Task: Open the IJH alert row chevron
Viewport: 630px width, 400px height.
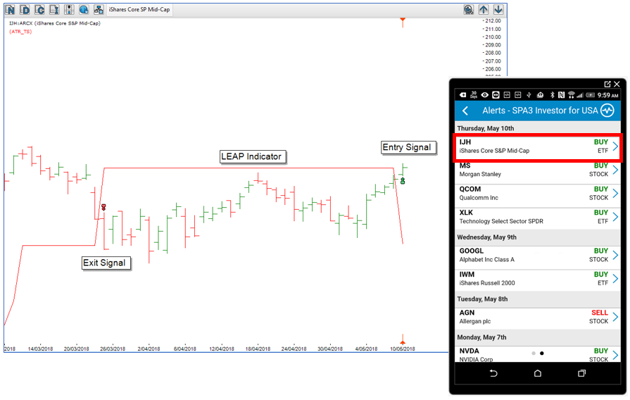Action: [x=615, y=146]
